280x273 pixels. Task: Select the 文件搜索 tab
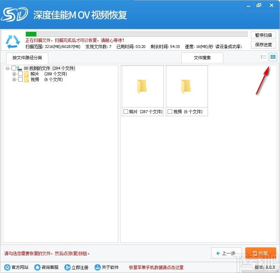[202, 58]
